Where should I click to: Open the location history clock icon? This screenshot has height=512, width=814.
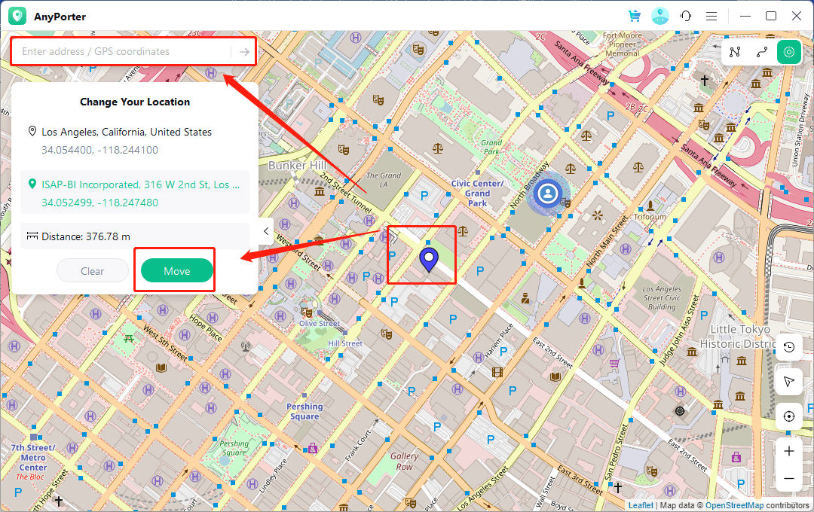click(789, 347)
